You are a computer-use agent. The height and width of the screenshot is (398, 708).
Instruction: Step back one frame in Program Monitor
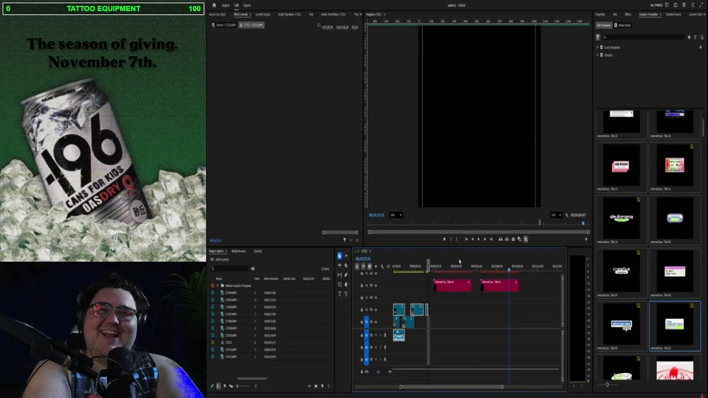point(472,239)
